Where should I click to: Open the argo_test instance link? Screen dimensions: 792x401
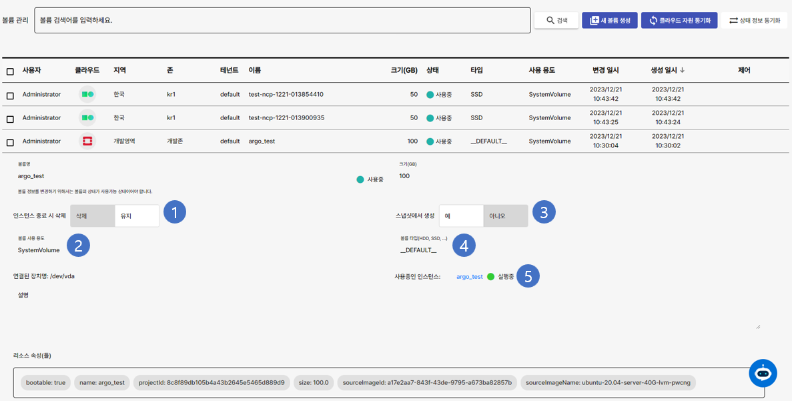(x=469, y=276)
